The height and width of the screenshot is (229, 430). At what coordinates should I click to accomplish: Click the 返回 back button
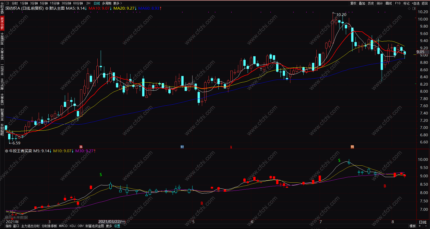click(425, 3)
